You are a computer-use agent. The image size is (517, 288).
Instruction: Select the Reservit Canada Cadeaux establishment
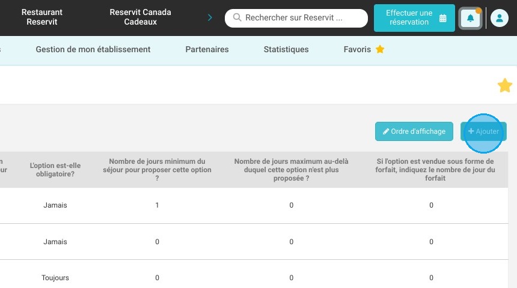pyautogui.click(x=140, y=17)
